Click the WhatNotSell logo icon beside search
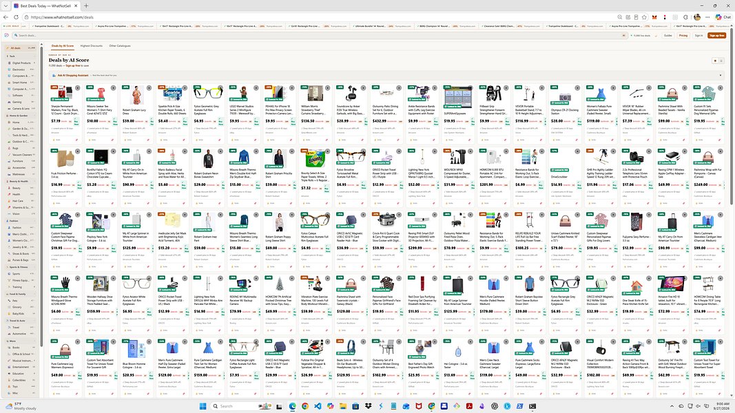 click(7, 35)
